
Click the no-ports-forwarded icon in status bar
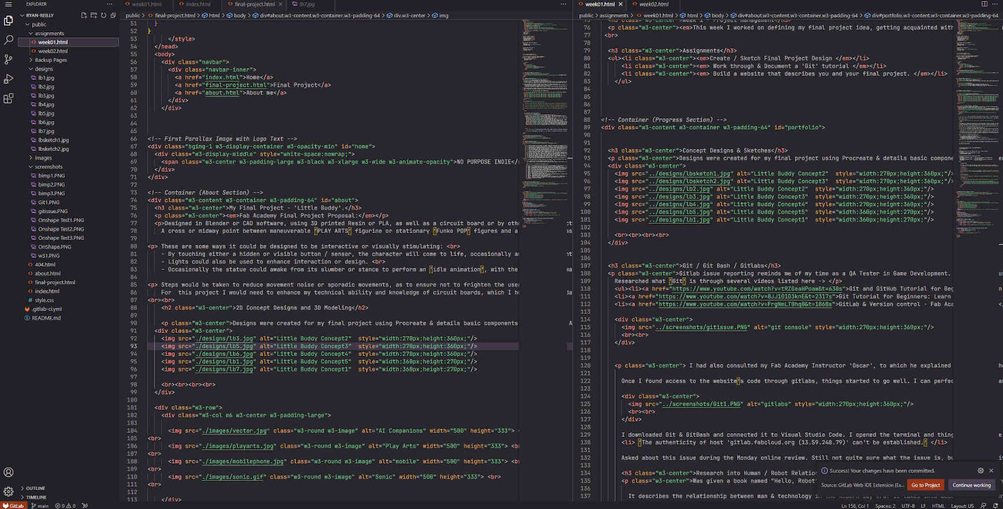point(85,506)
